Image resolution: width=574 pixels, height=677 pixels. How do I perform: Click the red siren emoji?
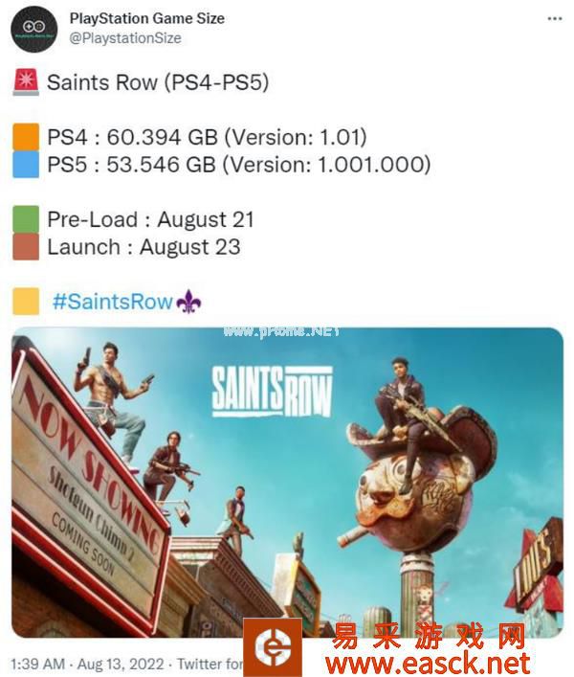26,82
